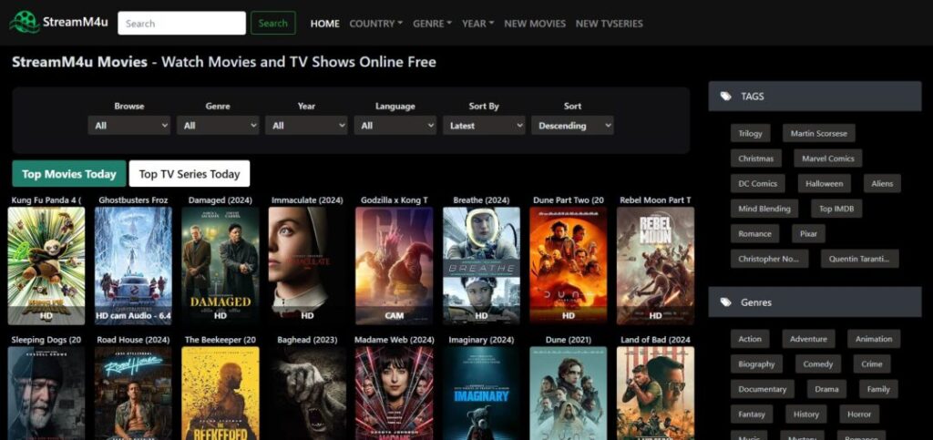Select the Documentary genre
The width and height of the screenshot is (933, 440).
[763, 389]
